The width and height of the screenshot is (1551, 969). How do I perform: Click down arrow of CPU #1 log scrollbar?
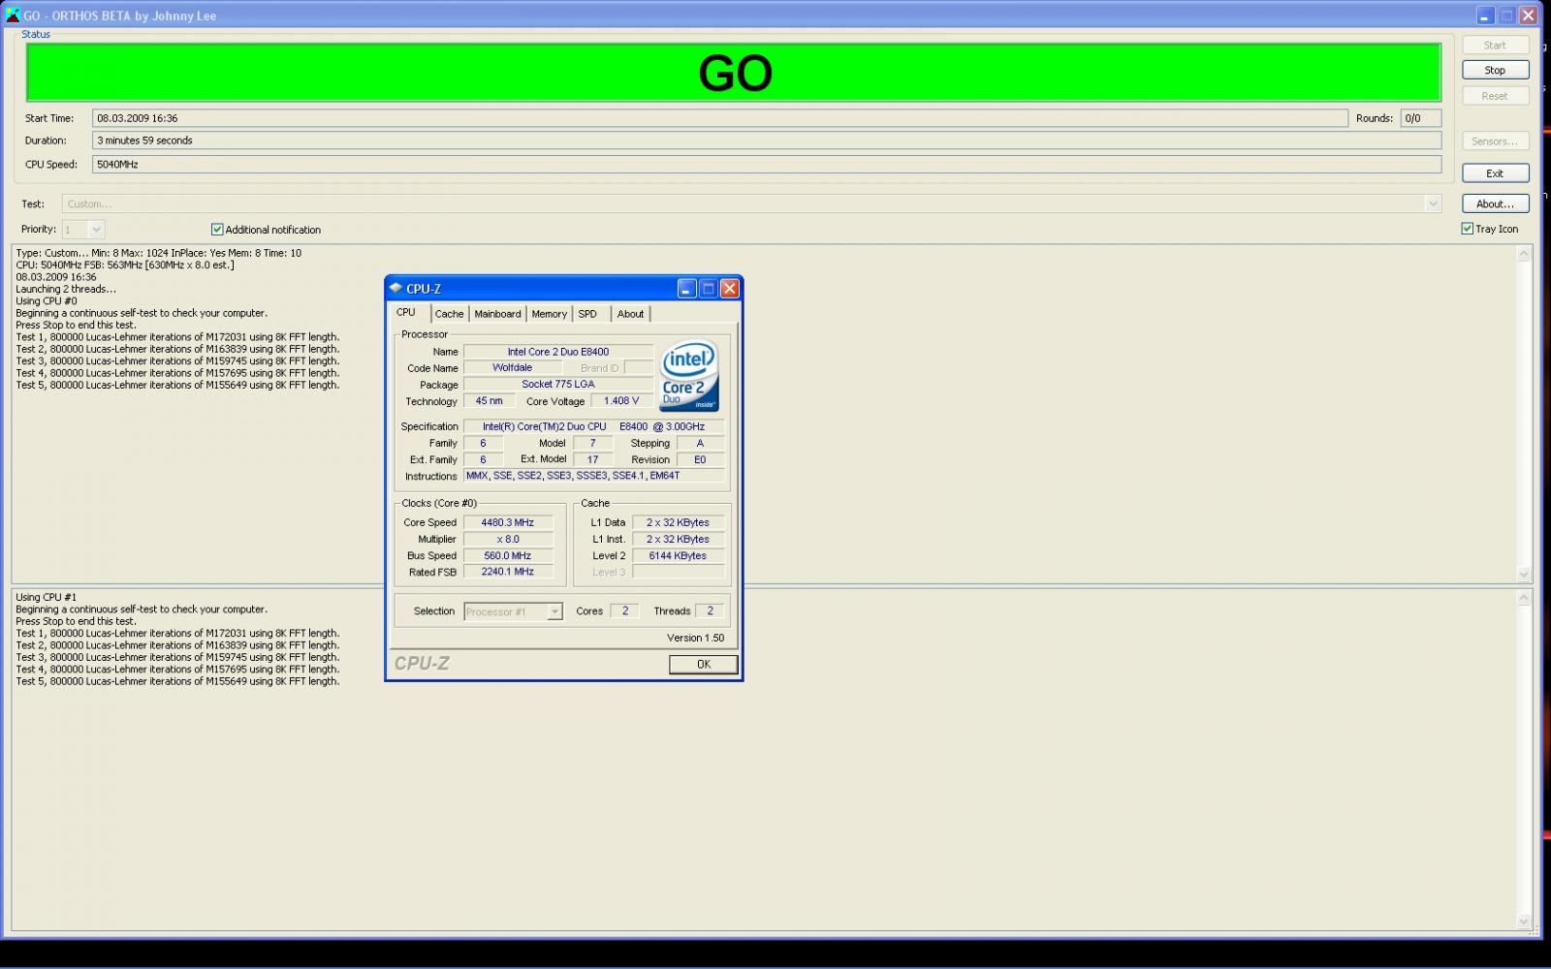click(1524, 922)
